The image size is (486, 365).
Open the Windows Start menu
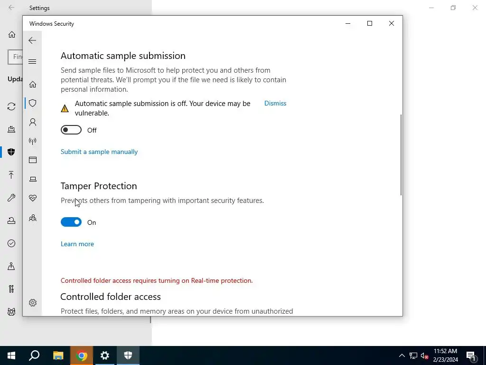click(11, 355)
